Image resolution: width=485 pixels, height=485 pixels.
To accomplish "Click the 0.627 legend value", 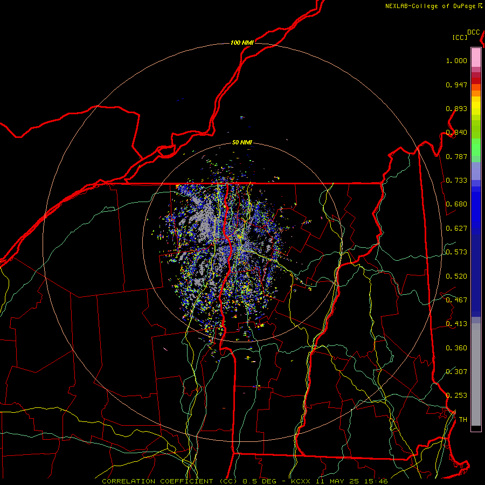I will click(456, 228).
